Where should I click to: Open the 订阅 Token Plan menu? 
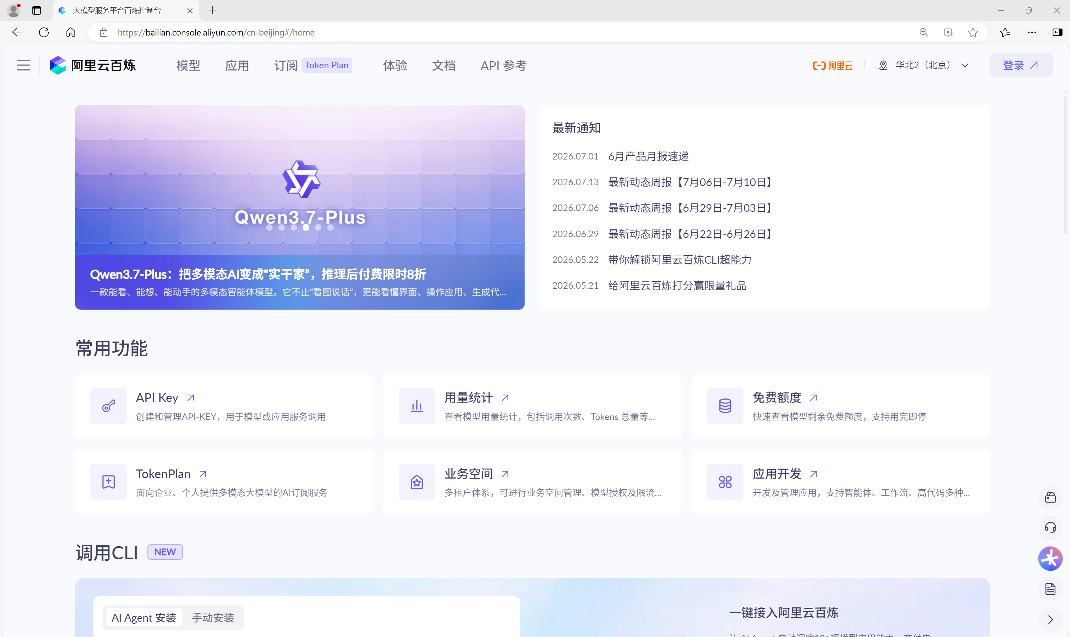(313, 65)
